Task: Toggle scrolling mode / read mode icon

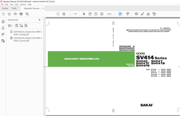Action: [127, 14]
